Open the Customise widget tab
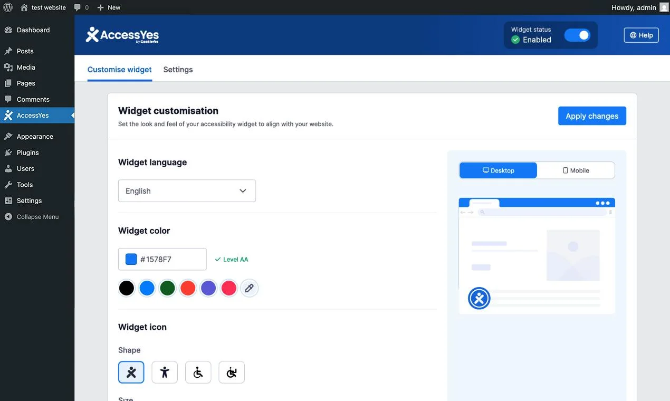670x401 pixels. pyautogui.click(x=120, y=70)
